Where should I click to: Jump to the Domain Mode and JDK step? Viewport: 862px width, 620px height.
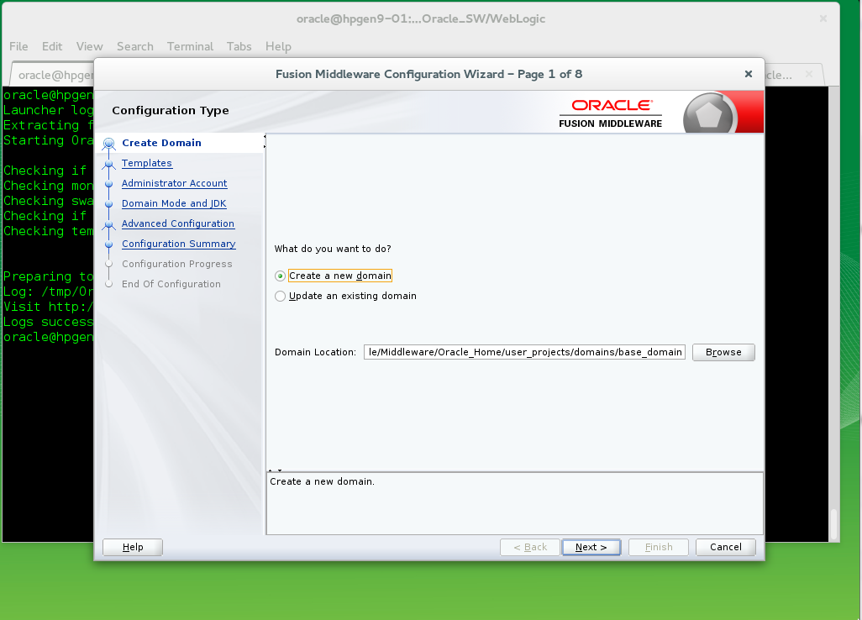174,203
